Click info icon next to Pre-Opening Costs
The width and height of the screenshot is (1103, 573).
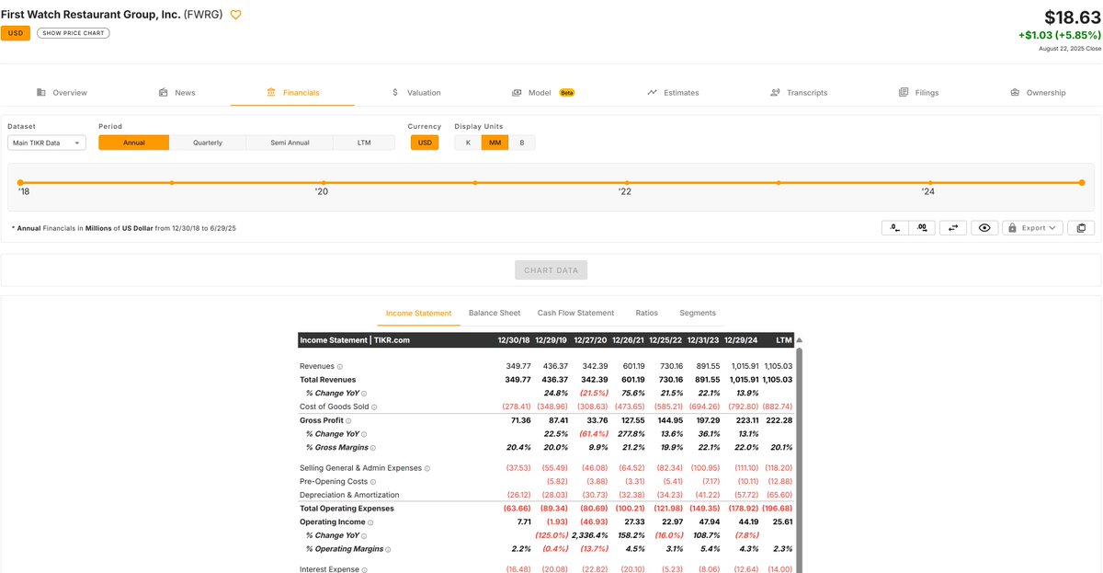372,481
